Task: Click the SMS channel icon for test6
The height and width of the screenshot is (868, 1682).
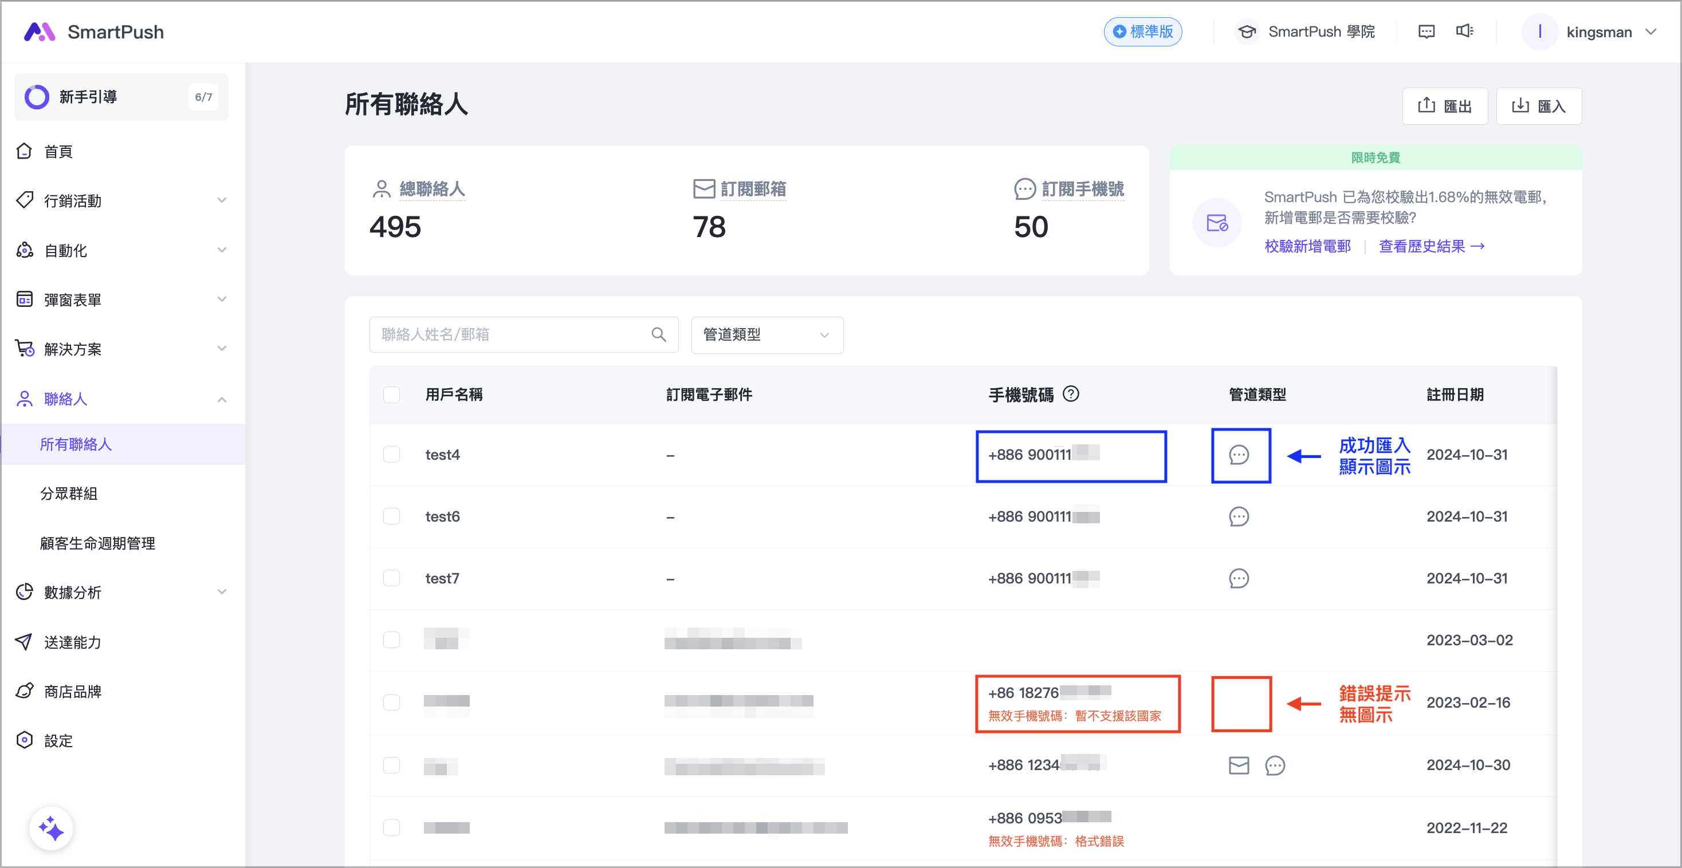Action: point(1238,516)
